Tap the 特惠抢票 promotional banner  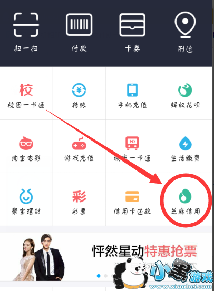click(x=106, y=257)
